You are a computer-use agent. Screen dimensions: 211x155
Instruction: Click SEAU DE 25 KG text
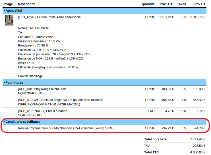(x=30, y=115)
